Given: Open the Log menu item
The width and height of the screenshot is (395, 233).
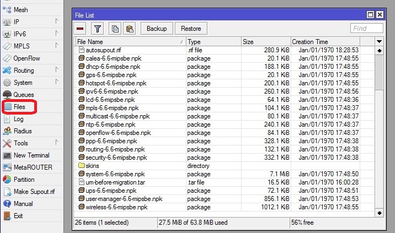Looking at the screenshot, I should pos(18,119).
